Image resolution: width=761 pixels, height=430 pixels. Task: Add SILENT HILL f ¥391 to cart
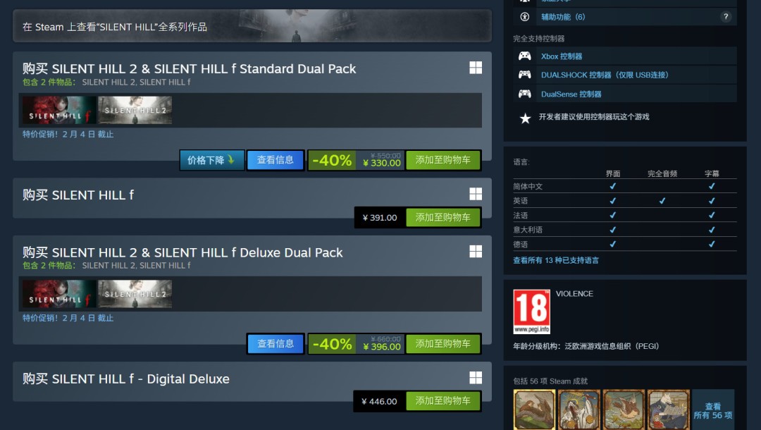click(x=443, y=217)
